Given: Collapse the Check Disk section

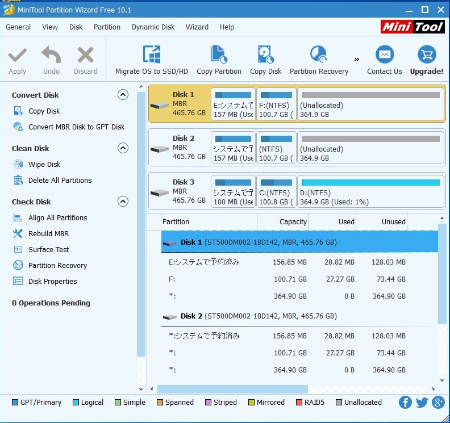Looking at the screenshot, I should click(123, 202).
